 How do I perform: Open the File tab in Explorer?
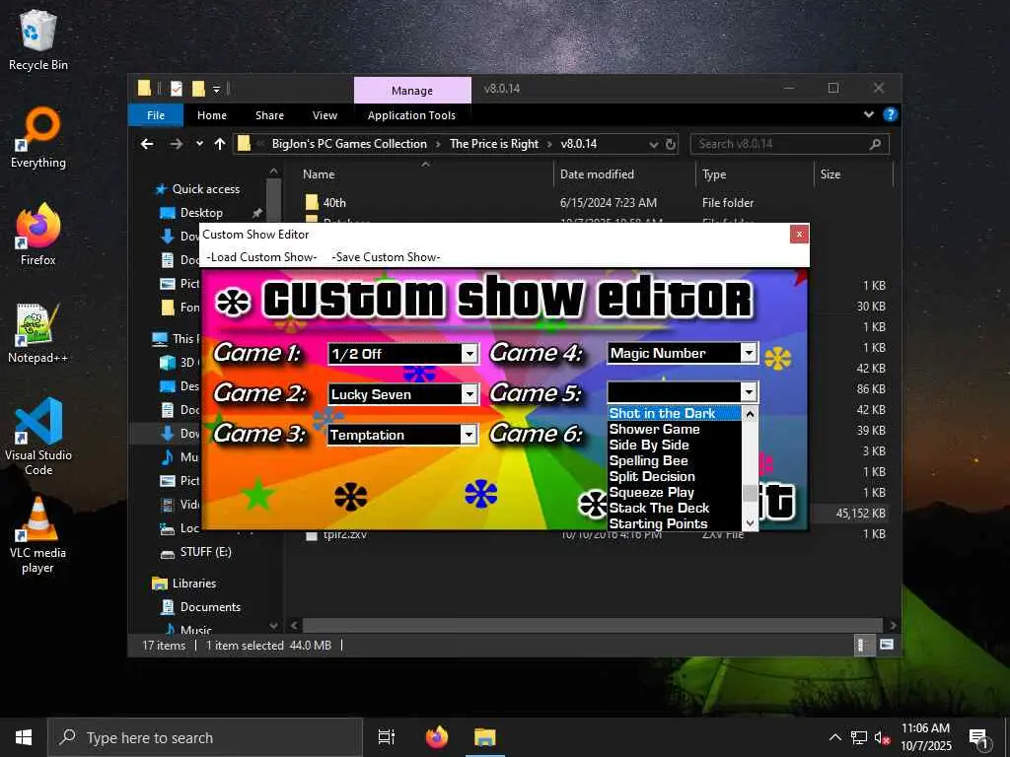coord(156,115)
